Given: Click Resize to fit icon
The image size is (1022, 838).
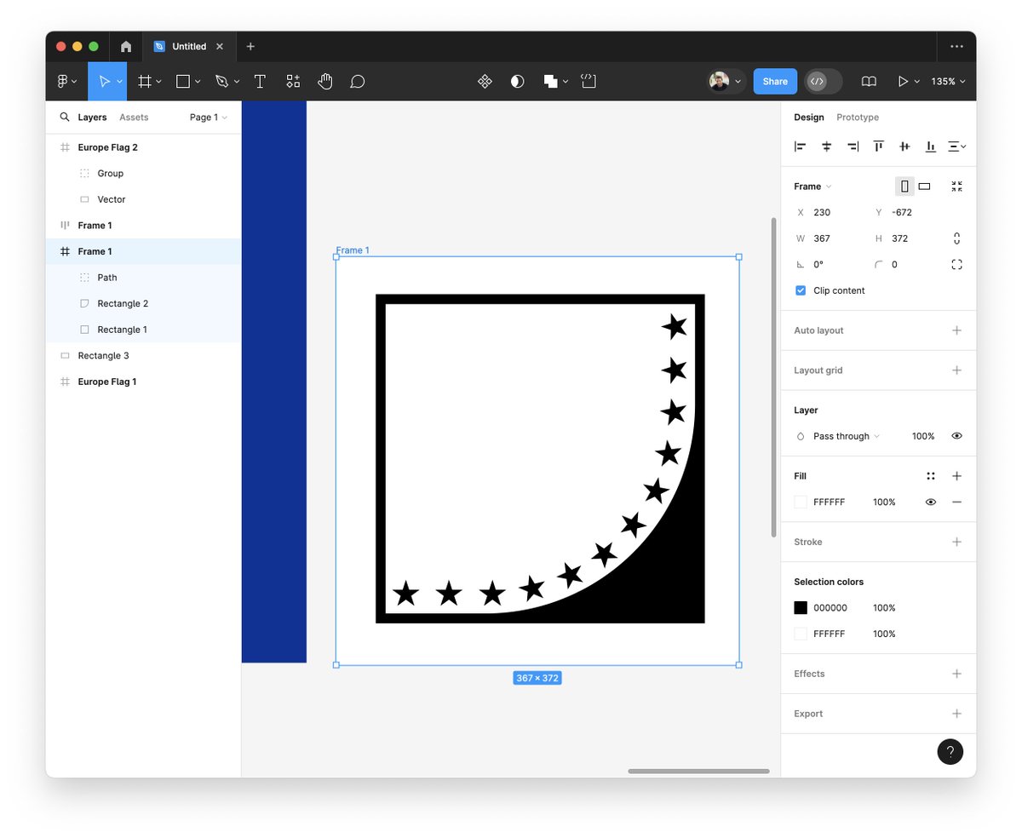Looking at the screenshot, I should (956, 187).
